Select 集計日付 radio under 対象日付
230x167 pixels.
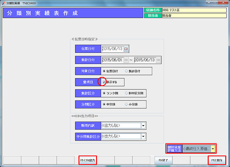[x=126, y=71]
